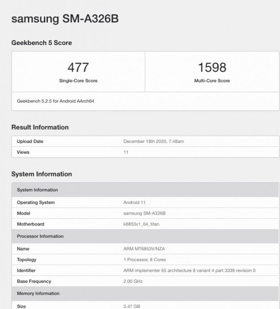Screen dimensions: 280x309
Task: Click the Geekbench 5 Score heading
Action: click(x=42, y=43)
